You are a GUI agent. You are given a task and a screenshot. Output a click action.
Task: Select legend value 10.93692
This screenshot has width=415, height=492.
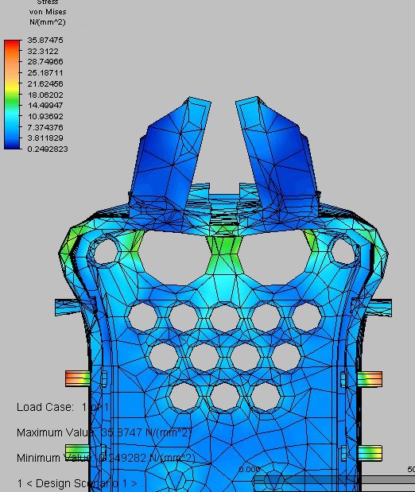click(x=45, y=116)
